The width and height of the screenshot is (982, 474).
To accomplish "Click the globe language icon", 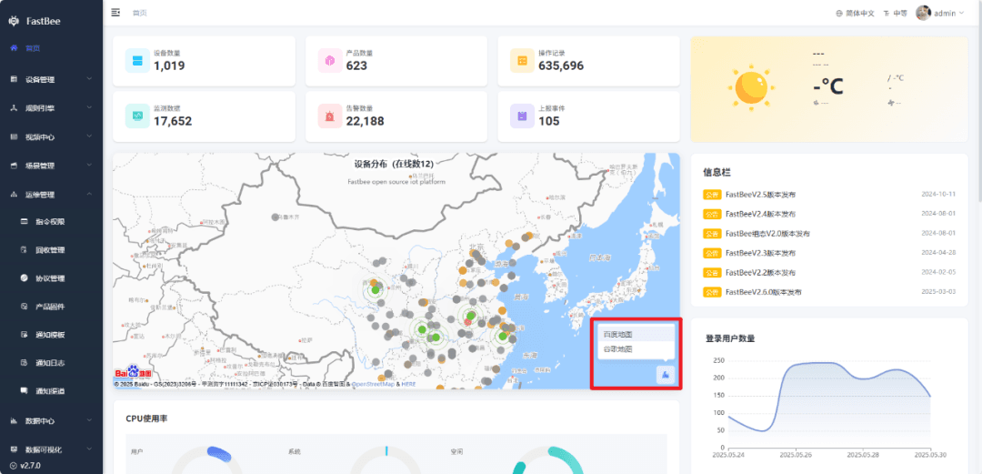I will pyautogui.click(x=839, y=13).
